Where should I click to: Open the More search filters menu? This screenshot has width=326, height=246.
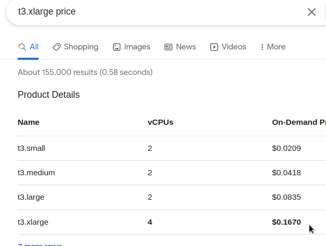tap(273, 47)
